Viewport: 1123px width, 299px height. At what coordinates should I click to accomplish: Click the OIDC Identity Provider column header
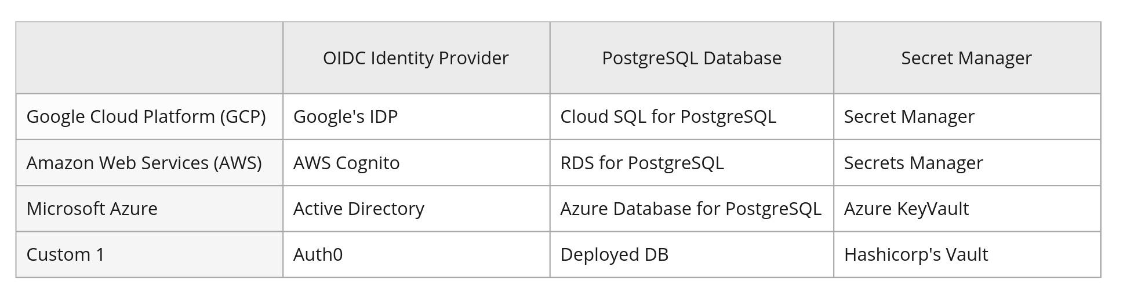click(416, 58)
